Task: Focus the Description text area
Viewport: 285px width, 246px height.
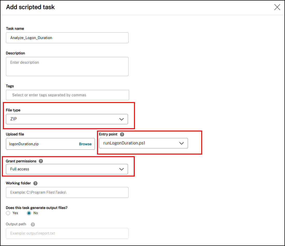Action: coord(67,67)
